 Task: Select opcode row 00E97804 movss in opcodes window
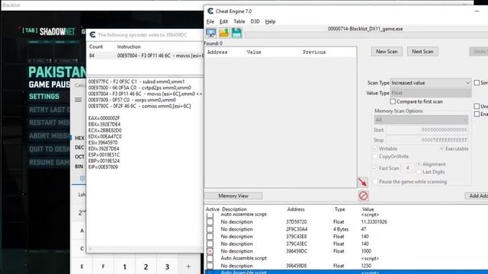coord(145,56)
